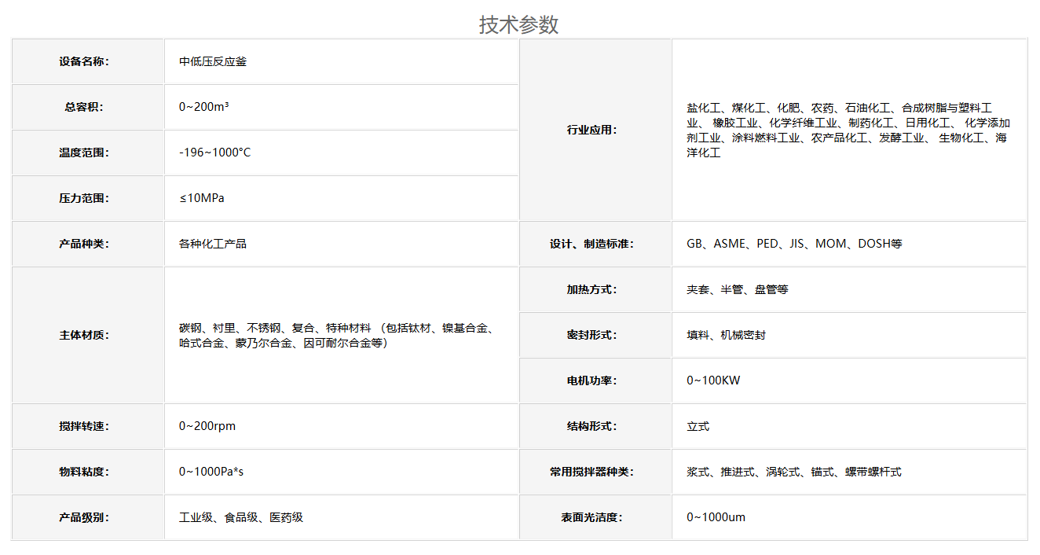This screenshot has width=1040, height=555.
Task: Click the viscosity value 0~1000Pa*s
Action: (x=211, y=472)
